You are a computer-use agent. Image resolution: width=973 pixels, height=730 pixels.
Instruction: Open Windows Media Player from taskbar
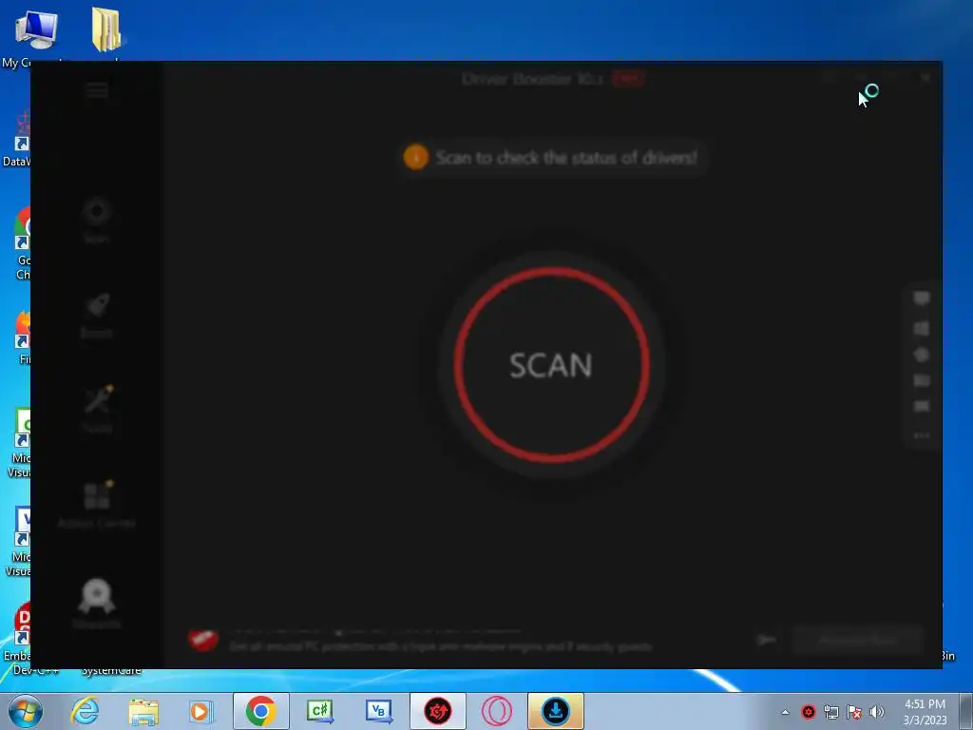pyautogui.click(x=200, y=711)
